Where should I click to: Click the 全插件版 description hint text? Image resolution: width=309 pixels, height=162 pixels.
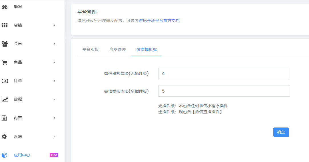[x=190, y=112]
